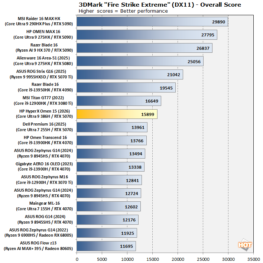Click the 13494 score value

point(136,154)
